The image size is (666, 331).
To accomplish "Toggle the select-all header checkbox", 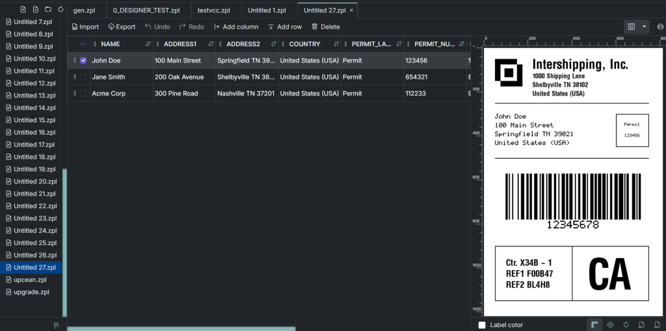I will click(83, 44).
